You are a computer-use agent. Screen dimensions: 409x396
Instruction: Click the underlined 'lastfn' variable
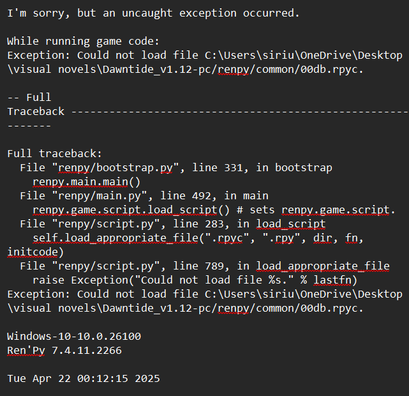point(332,280)
